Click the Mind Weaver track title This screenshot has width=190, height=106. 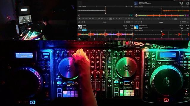143,26
